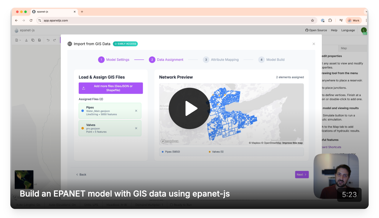
Task: Click the 5:23 video duration badge
Action: pos(349,195)
